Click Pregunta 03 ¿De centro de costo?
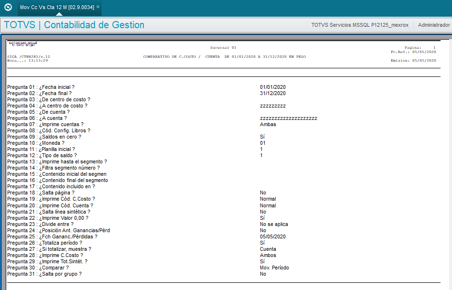The height and width of the screenshot is (290, 452). click(49, 99)
